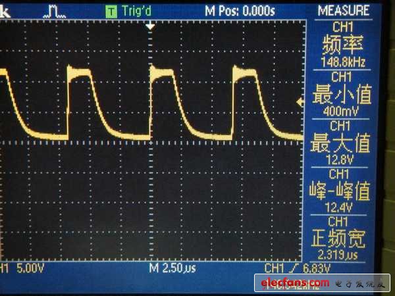Click the M Pos: 0.000s readout
The height and width of the screenshot is (296, 395).
coord(239,11)
